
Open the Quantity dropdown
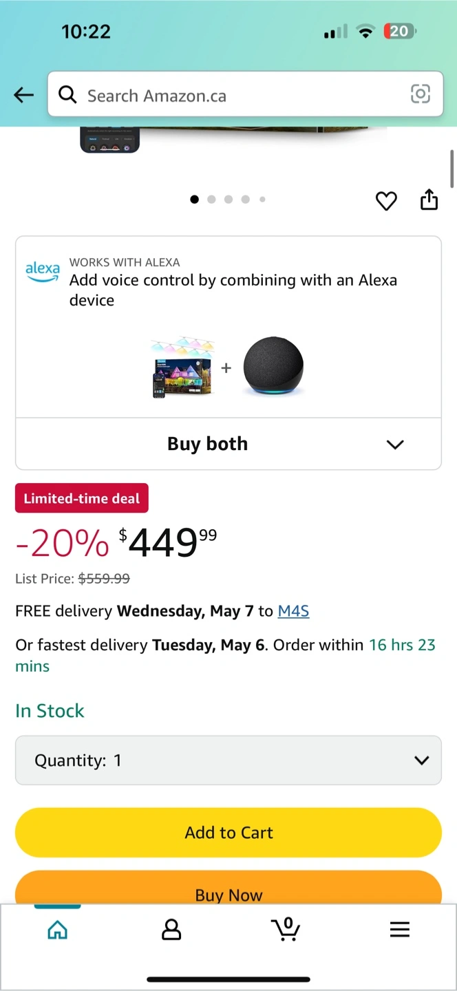pyautogui.click(x=228, y=760)
